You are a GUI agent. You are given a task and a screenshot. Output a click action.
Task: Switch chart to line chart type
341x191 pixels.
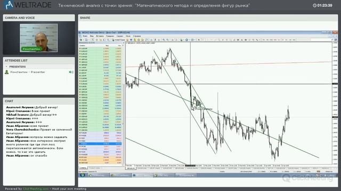tap(159, 40)
